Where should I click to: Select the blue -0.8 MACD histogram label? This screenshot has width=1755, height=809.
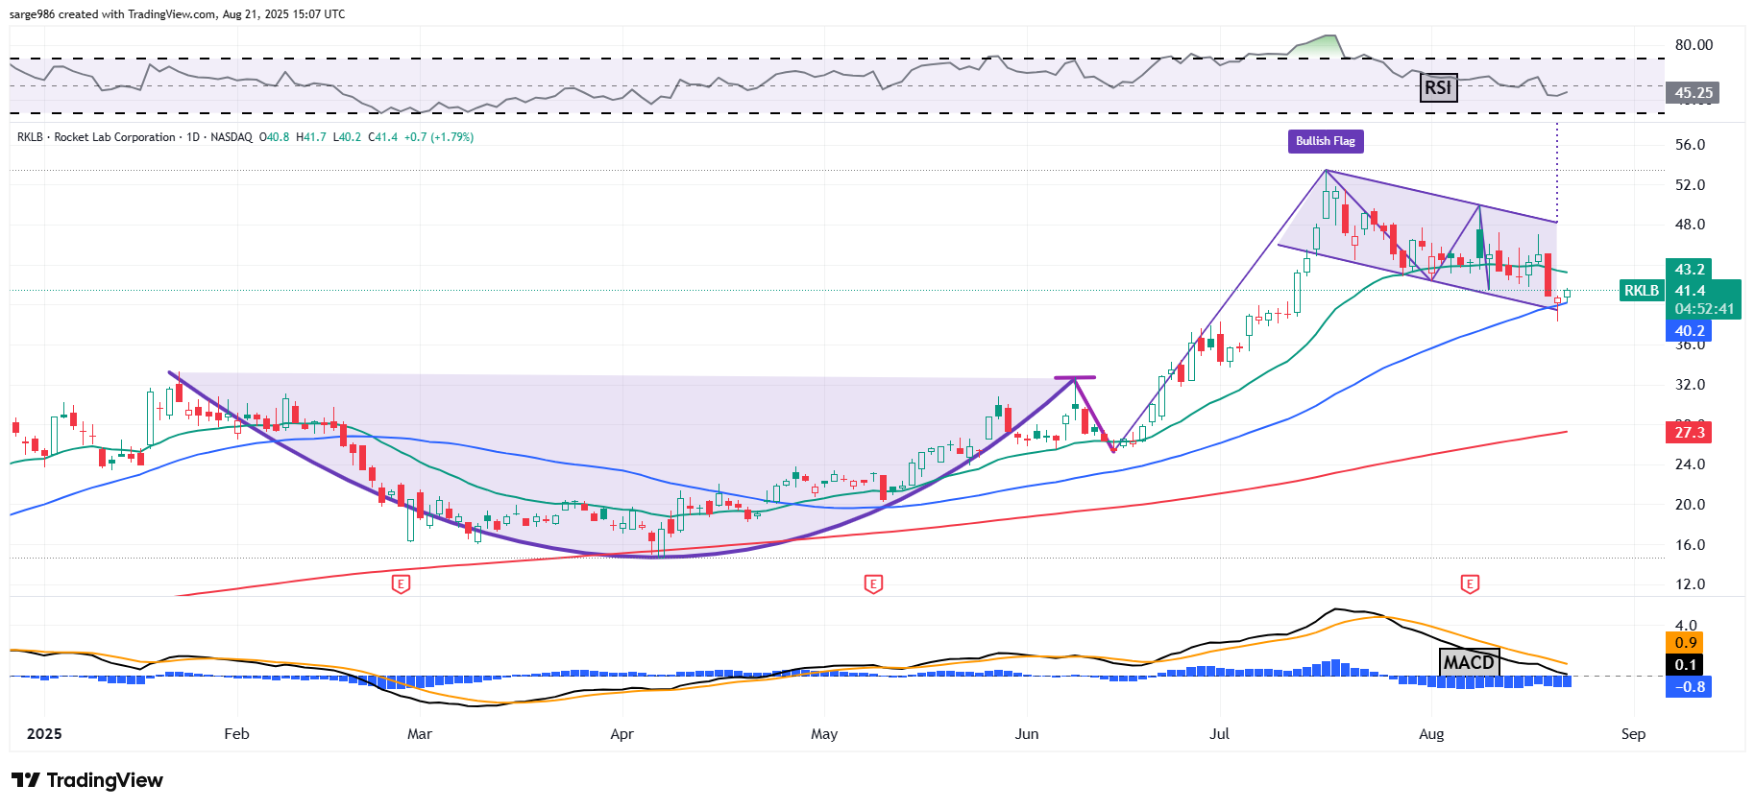(1689, 687)
